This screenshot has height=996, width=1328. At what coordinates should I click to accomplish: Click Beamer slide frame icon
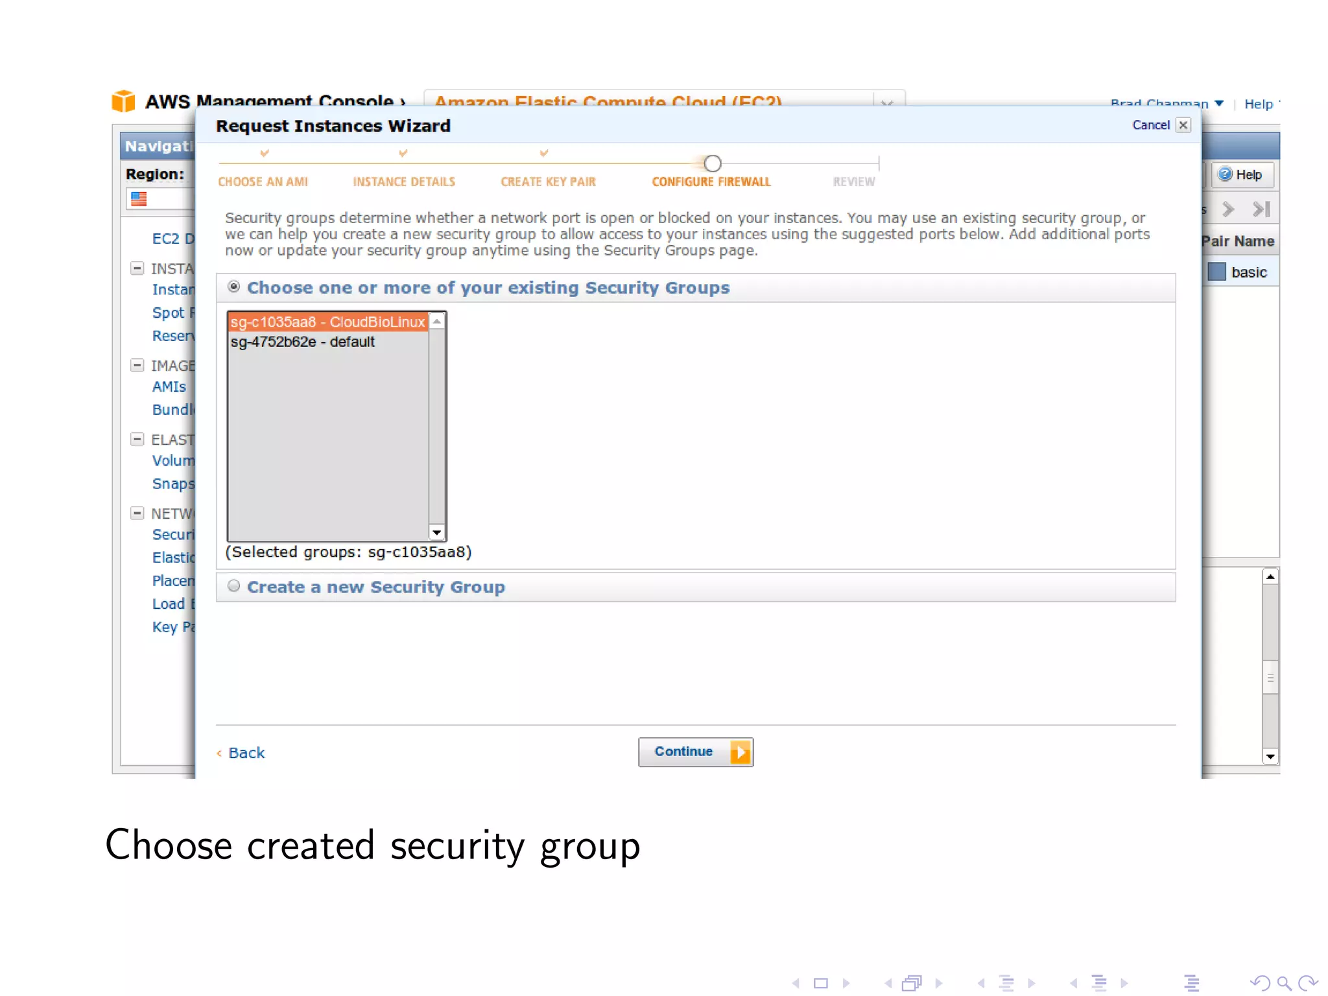821,983
